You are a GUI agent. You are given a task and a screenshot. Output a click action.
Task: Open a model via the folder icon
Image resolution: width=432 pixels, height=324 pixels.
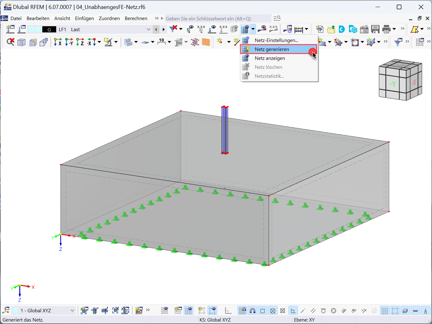(331, 29)
